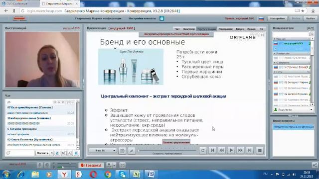This screenshot has width=319, height=179.
Task: Click the users list scrollbar down arrow
Action: click(x=313, y=104)
